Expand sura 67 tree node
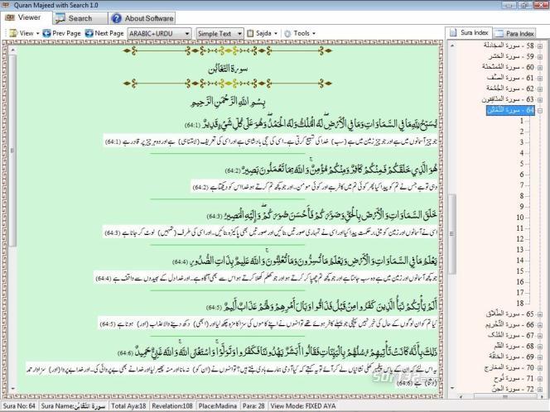The height and width of the screenshot is (412, 550). 540,336
